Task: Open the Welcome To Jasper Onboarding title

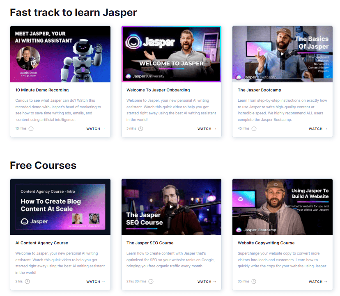Action: pyautogui.click(x=158, y=90)
